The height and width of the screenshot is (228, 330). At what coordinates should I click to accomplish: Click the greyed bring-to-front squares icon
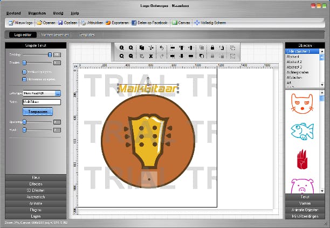point(202,48)
